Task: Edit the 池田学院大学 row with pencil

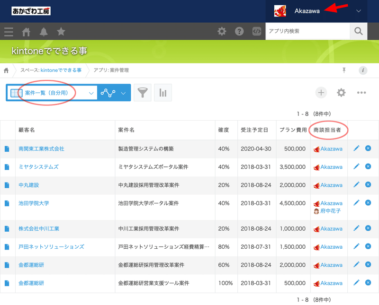Action: coord(356,203)
